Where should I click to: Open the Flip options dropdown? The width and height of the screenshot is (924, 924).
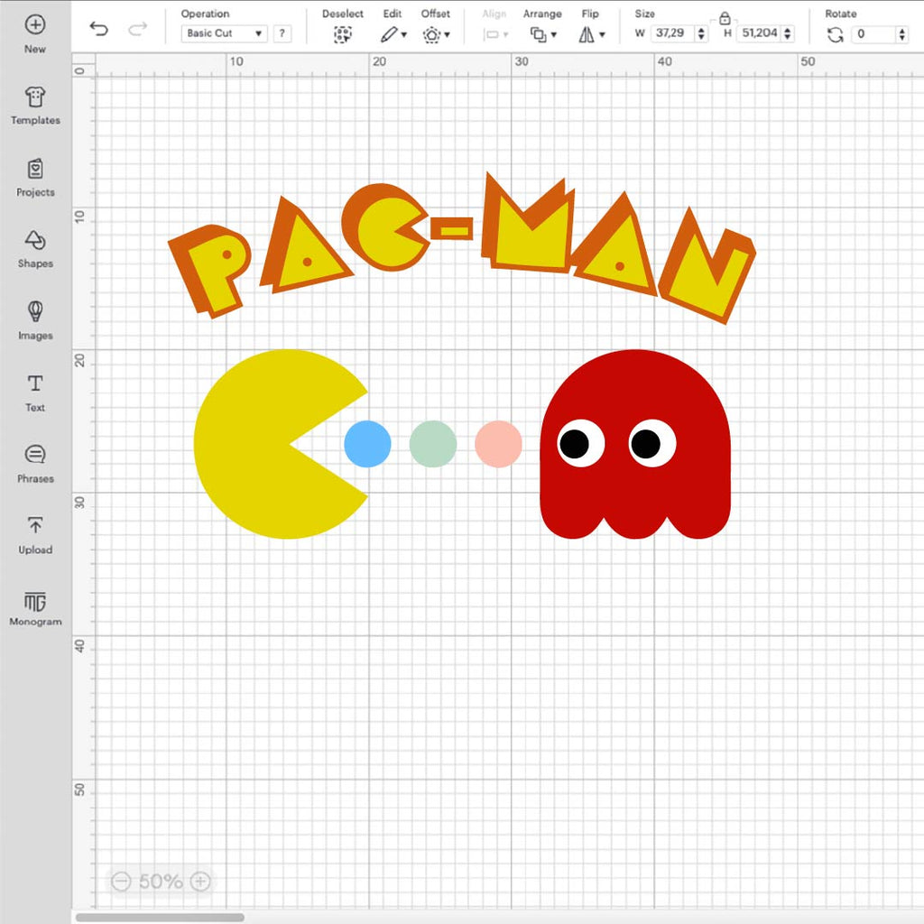coord(603,34)
